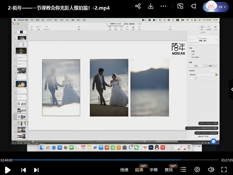
Task: Skip to the next video
Action: 36,170
